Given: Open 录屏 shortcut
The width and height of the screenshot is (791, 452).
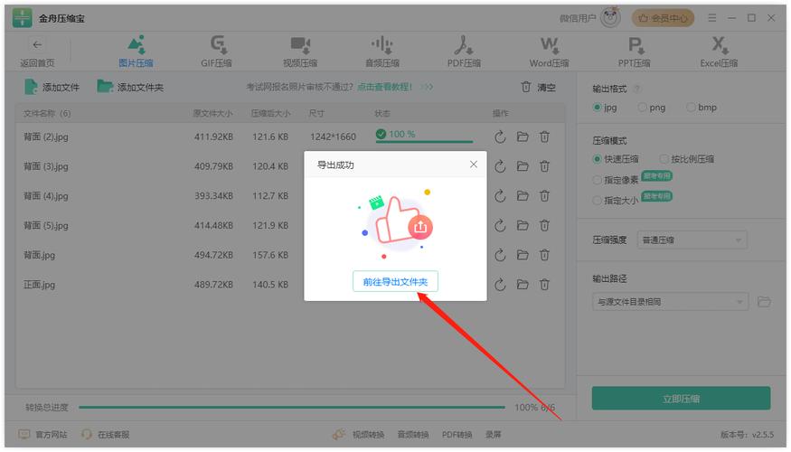Looking at the screenshot, I should click(493, 434).
